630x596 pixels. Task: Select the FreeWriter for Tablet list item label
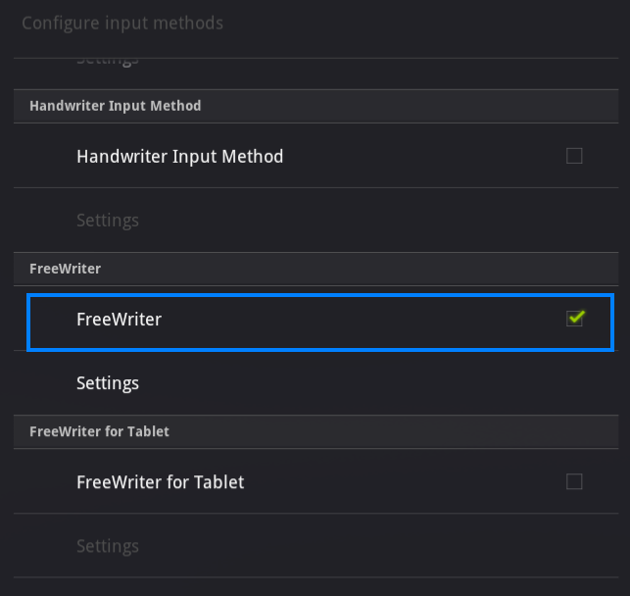[x=160, y=481]
